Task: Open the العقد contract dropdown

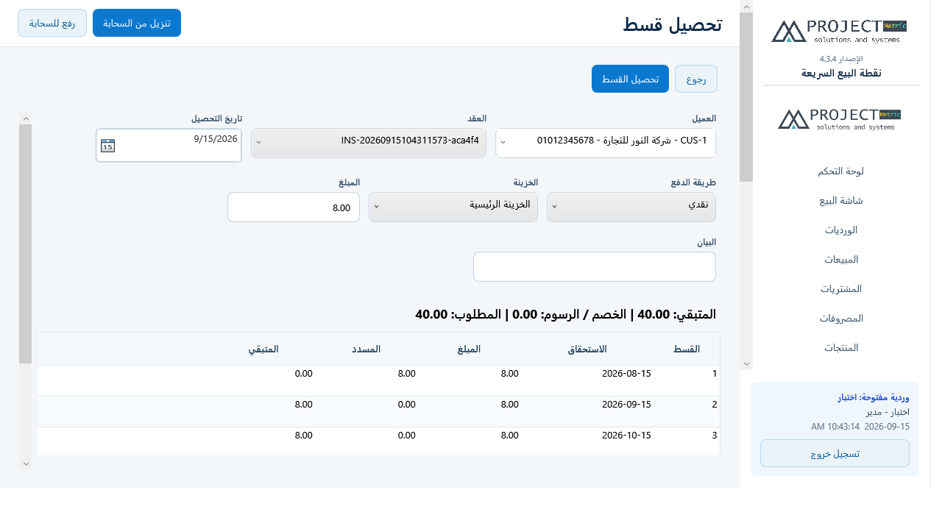Action: pos(369,143)
